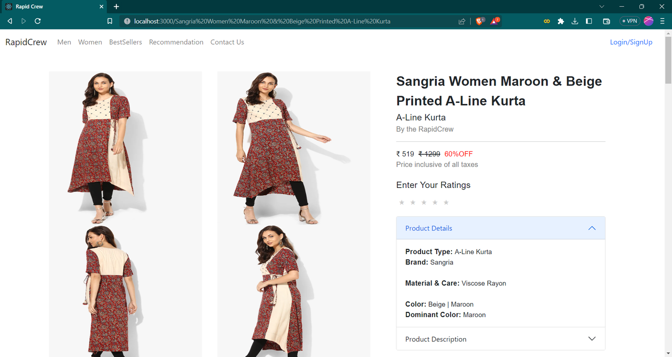This screenshot has height=357, width=672.
Task: Click the browser back arrow
Action: click(9, 21)
